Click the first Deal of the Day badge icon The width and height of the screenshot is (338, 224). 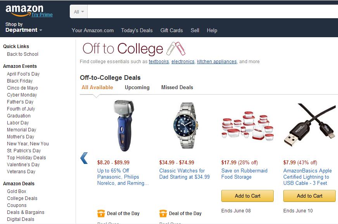point(101,213)
